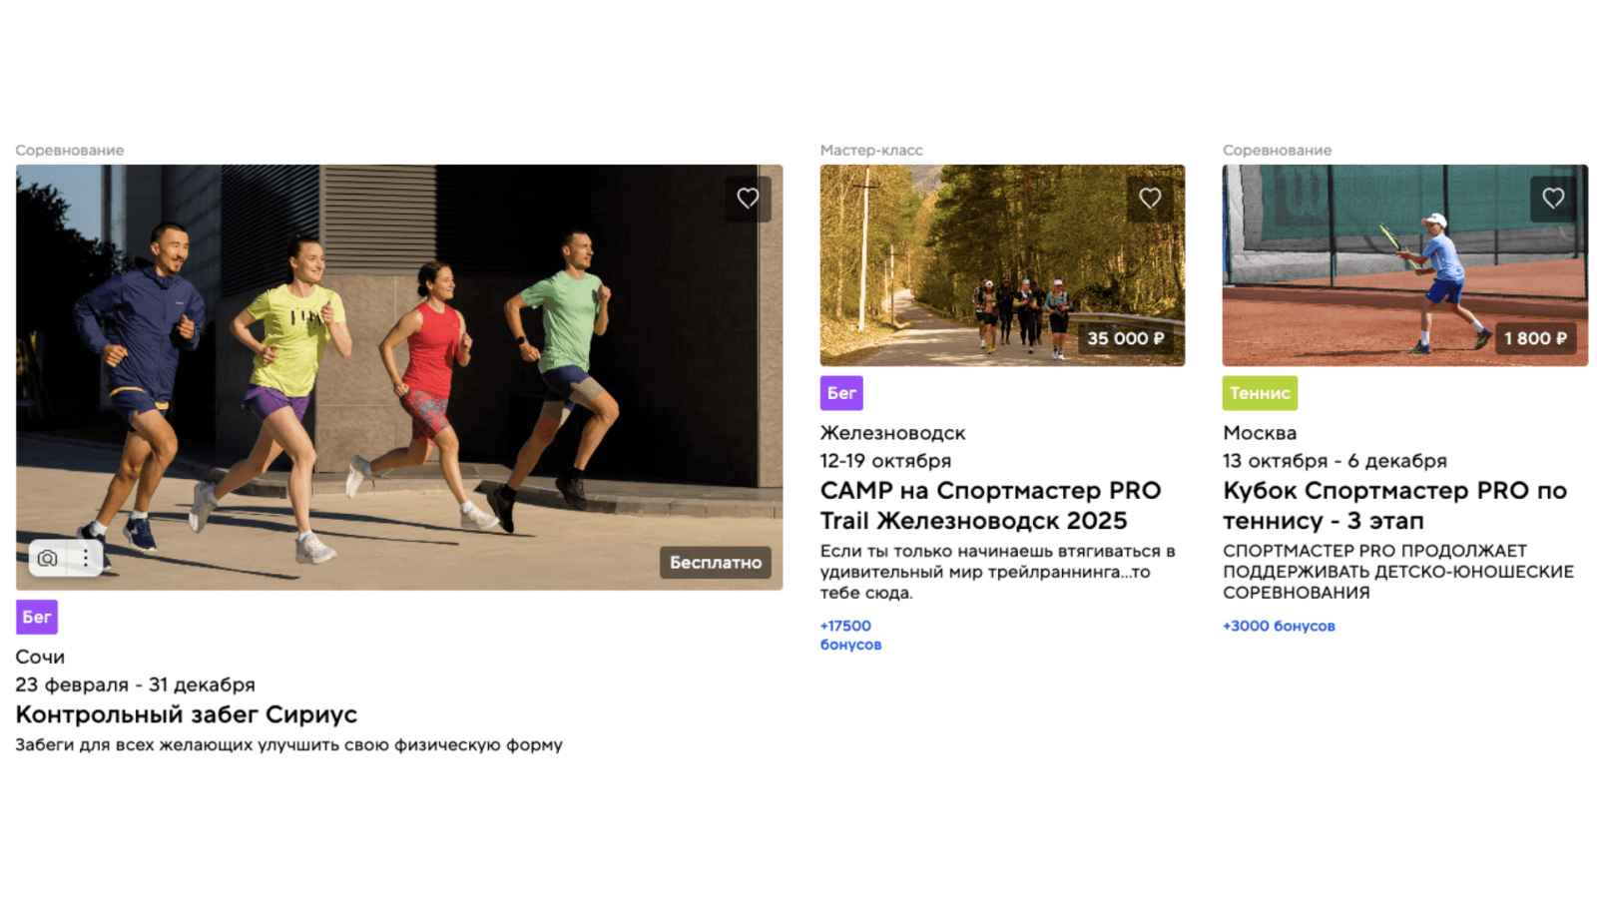
Task: Open the forest trail camp photo
Action: coord(1002,265)
